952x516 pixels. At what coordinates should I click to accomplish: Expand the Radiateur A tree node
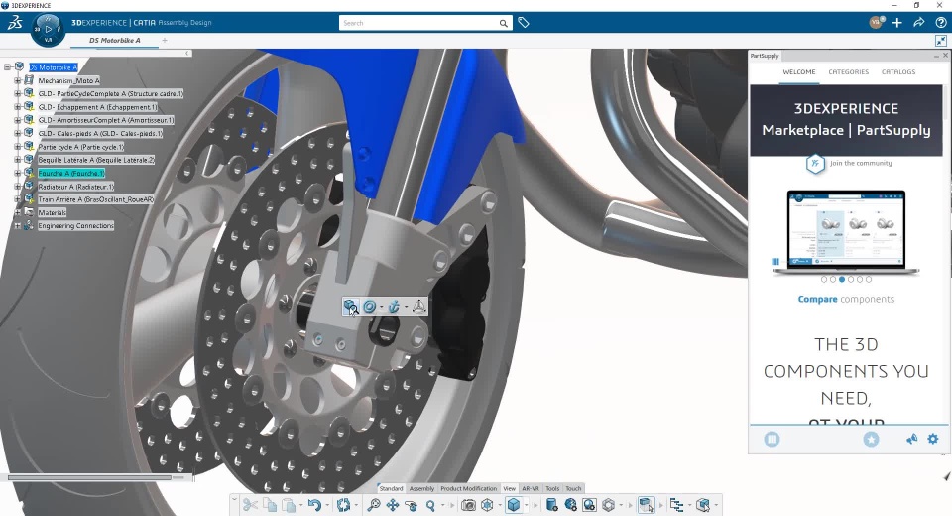tap(18, 187)
